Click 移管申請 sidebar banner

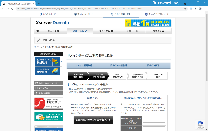(48, 71)
